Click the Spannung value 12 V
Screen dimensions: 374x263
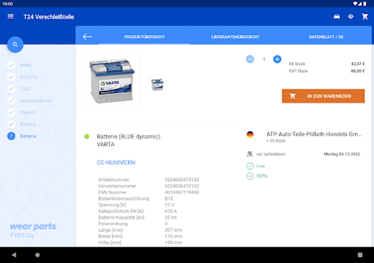point(169,205)
